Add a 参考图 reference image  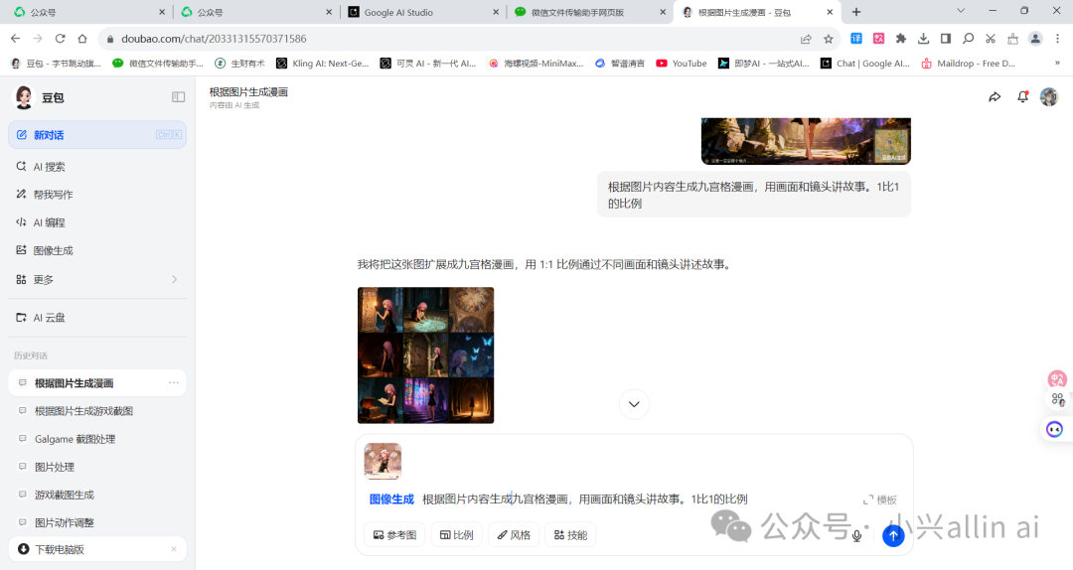click(394, 535)
